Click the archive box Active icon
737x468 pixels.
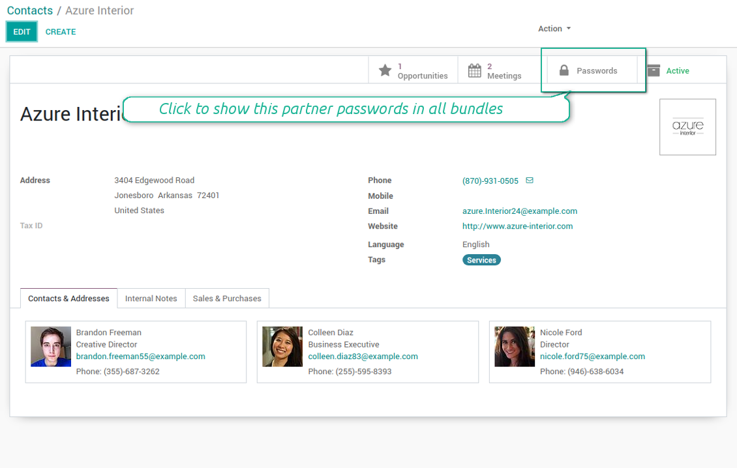[x=654, y=70]
